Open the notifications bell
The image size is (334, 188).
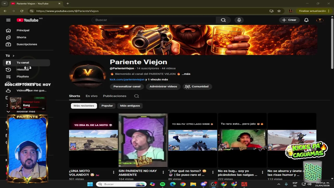click(x=306, y=20)
